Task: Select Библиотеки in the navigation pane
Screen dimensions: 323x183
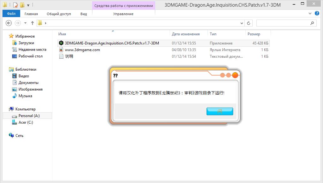Action: point(26,69)
